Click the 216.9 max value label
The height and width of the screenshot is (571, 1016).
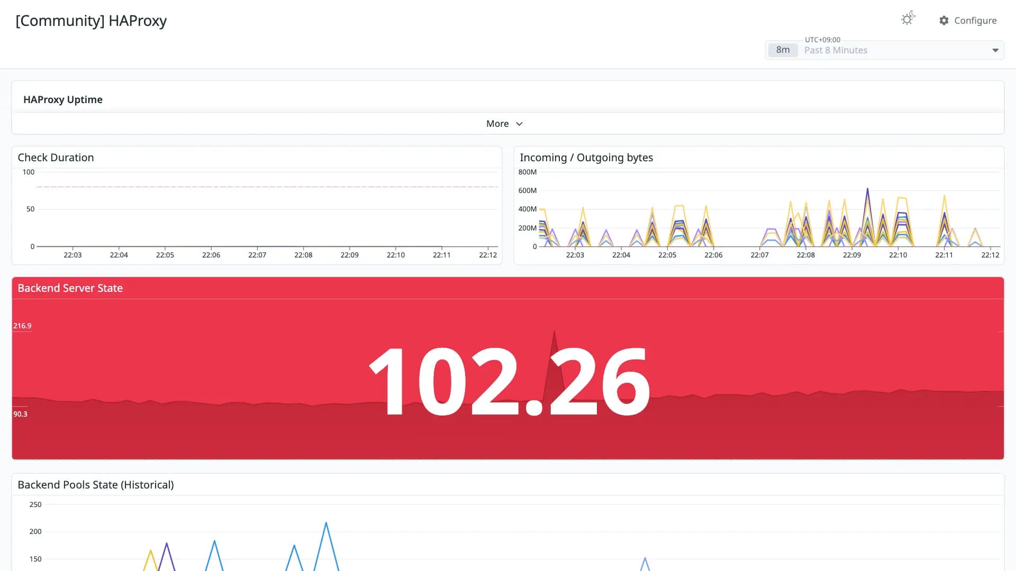tap(22, 326)
